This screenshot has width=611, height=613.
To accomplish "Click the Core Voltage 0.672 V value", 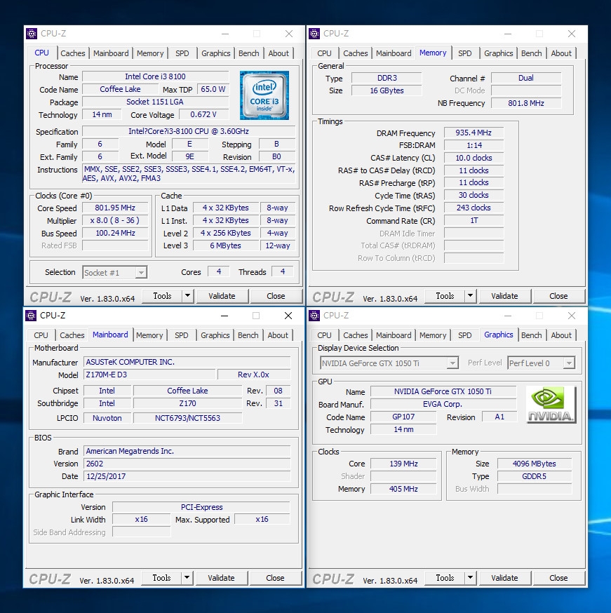I will pos(203,114).
